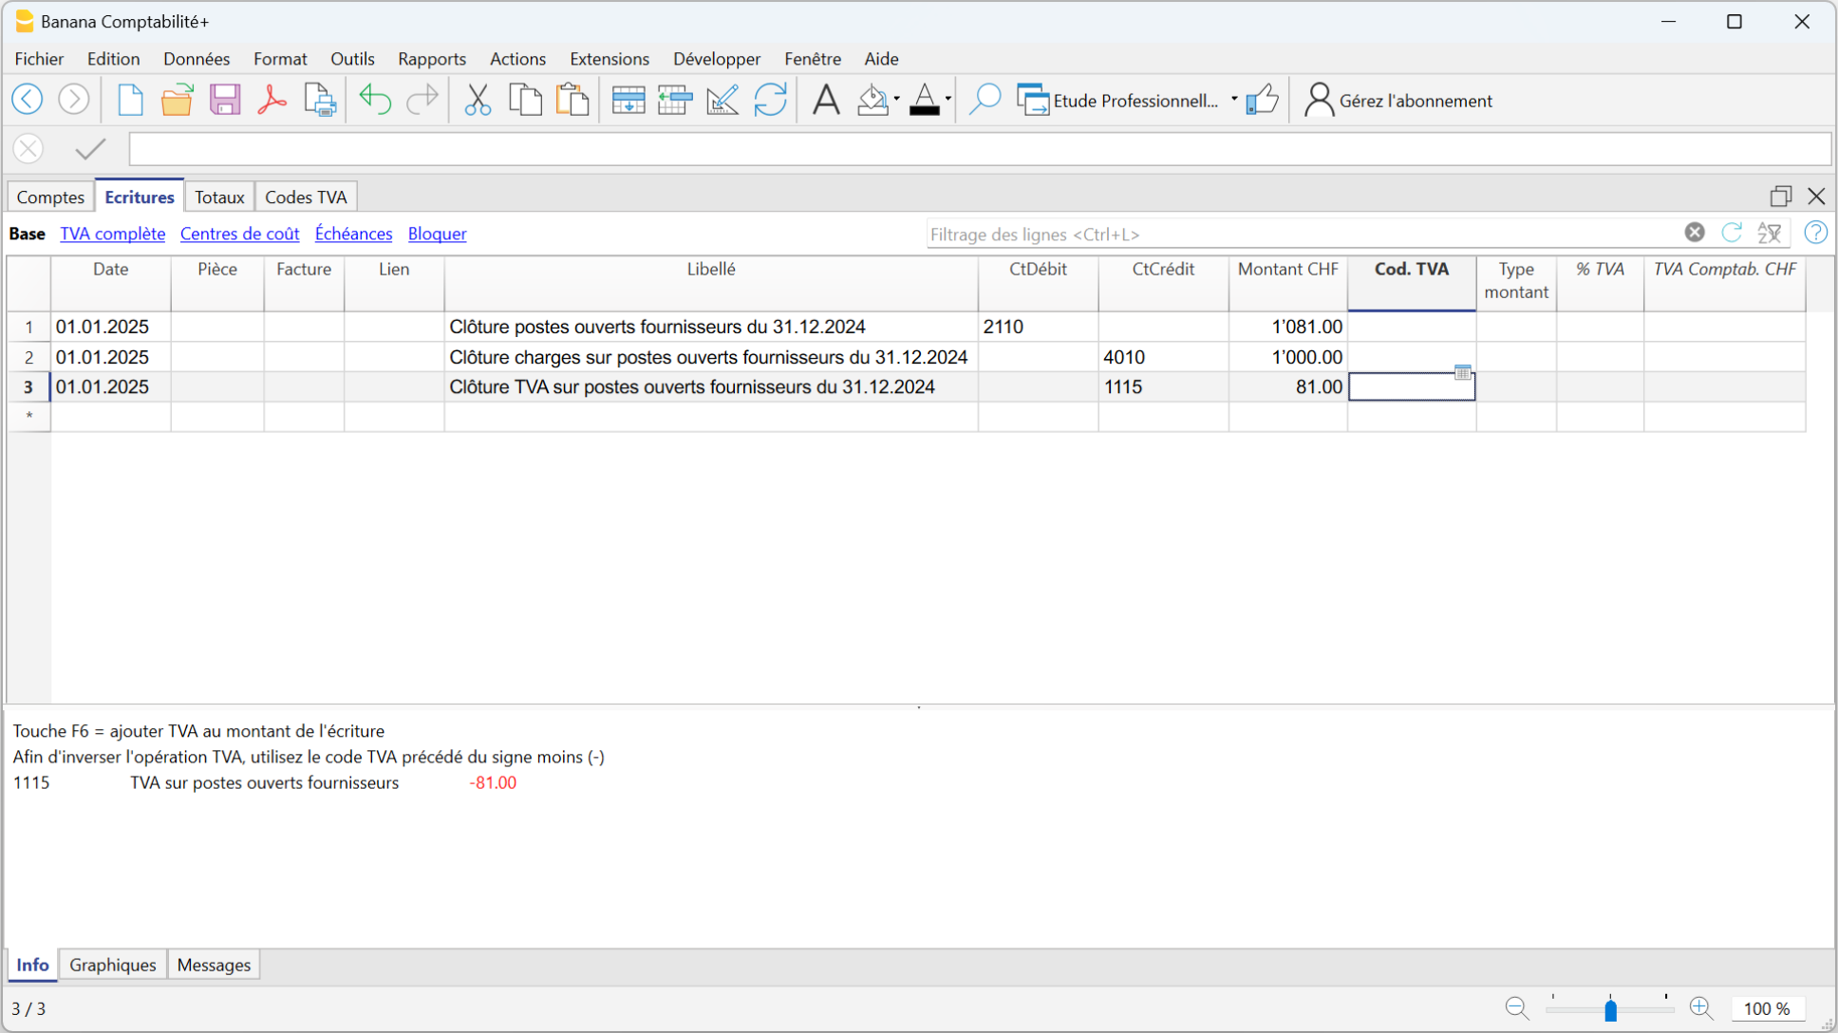Expand Etude Professionnelle plan dropdown
The height and width of the screenshot is (1033, 1838).
(1234, 100)
